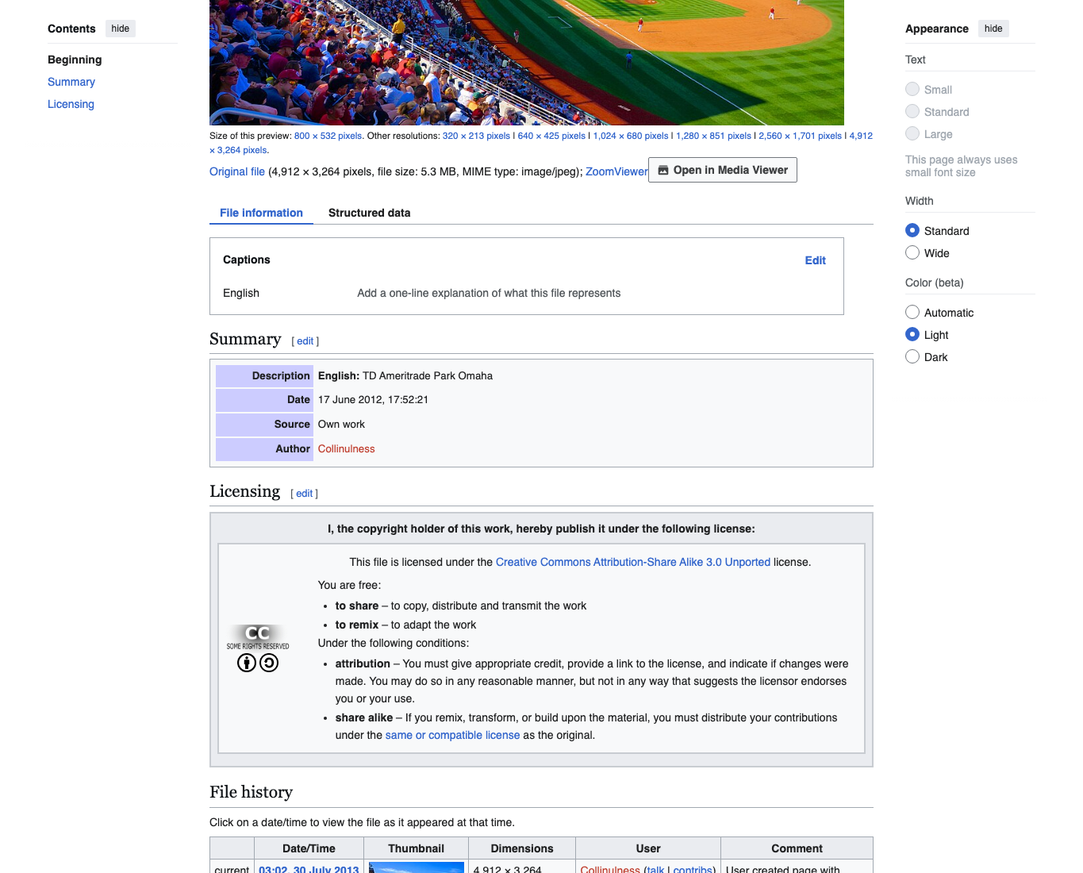Viewport: 1083px width, 873px height.
Task: Switch to the Structured data tab
Action: click(369, 213)
